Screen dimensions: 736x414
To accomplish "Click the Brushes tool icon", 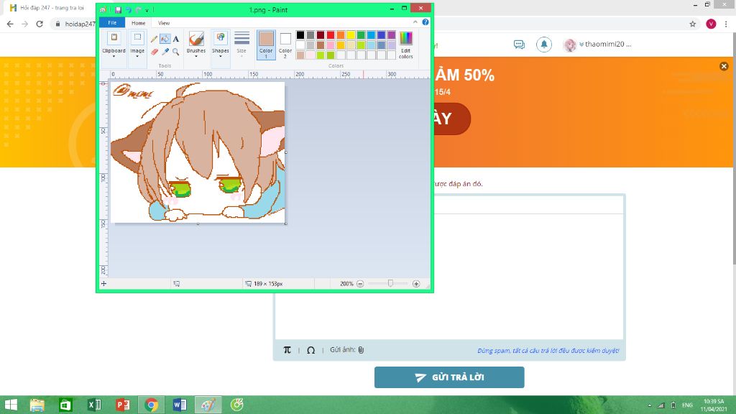I will pyautogui.click(x=196, y=39).
